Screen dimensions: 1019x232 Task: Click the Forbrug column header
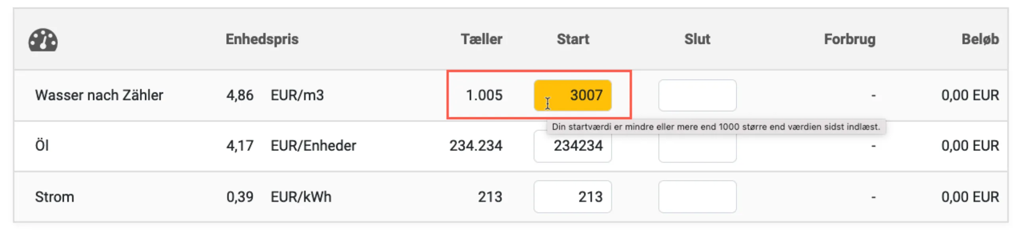click(x=849, y=39)
